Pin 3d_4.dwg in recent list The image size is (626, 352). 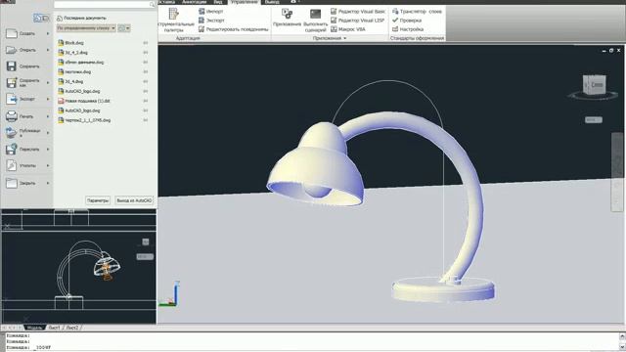click(x=146, y=81)
